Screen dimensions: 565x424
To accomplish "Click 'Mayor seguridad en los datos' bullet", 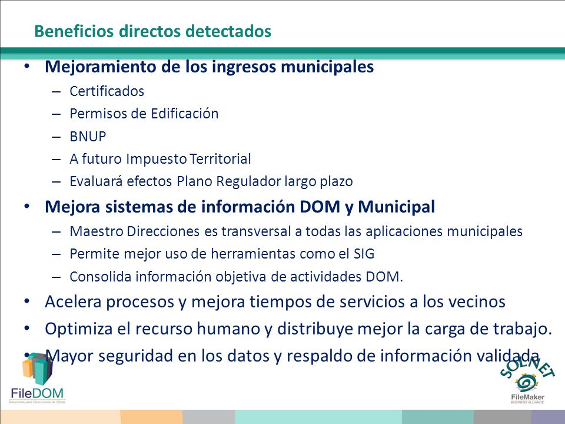I will click(x=293, y=356).
